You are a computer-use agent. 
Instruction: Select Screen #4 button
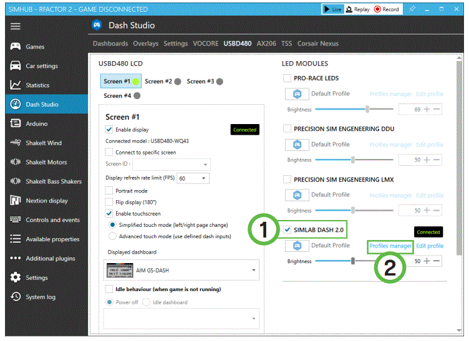122,95
